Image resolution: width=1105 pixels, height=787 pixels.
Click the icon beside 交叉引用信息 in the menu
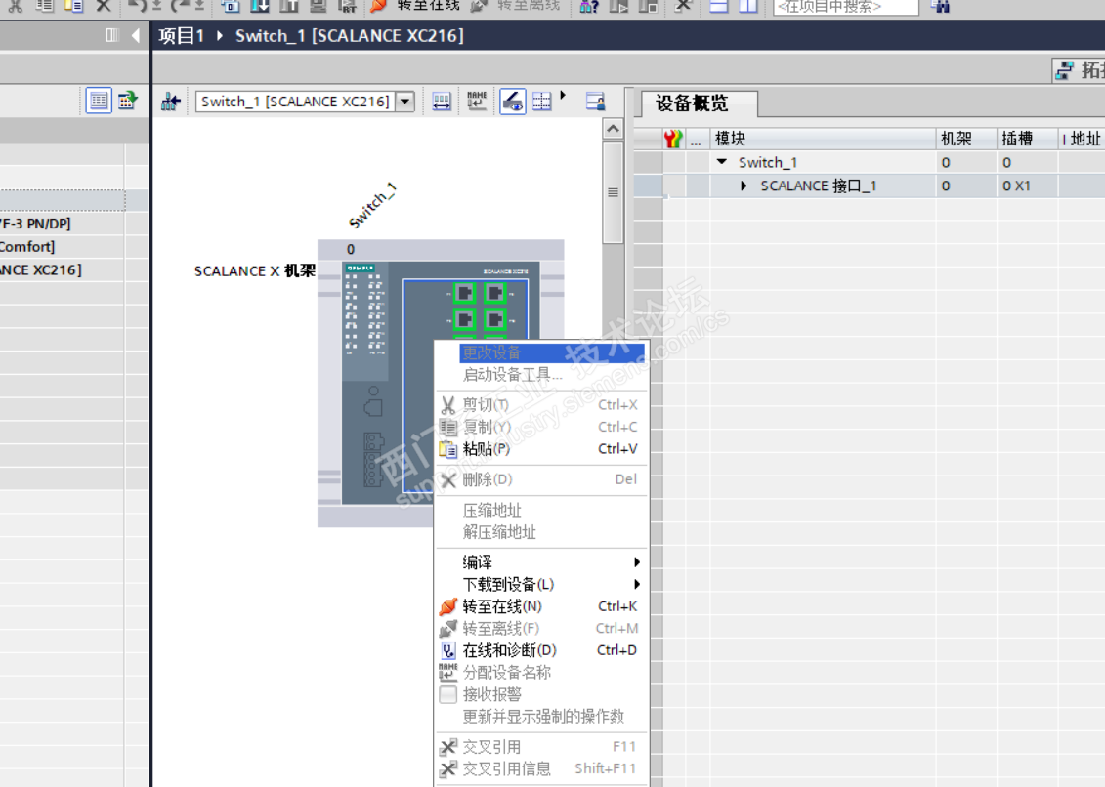pos(448,768)
